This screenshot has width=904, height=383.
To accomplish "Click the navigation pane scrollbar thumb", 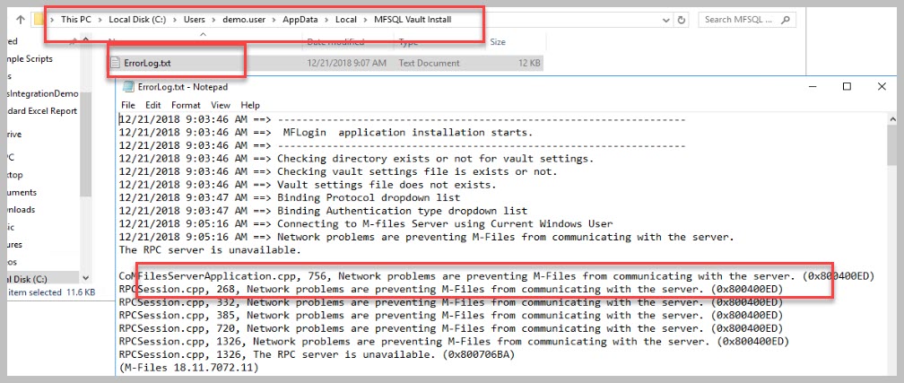I will (86, 144).
